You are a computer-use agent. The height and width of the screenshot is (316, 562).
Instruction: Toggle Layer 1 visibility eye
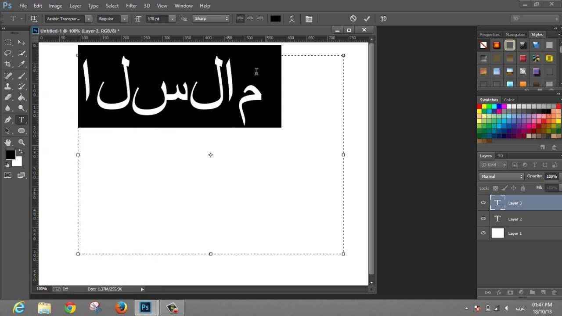point(483,233)
